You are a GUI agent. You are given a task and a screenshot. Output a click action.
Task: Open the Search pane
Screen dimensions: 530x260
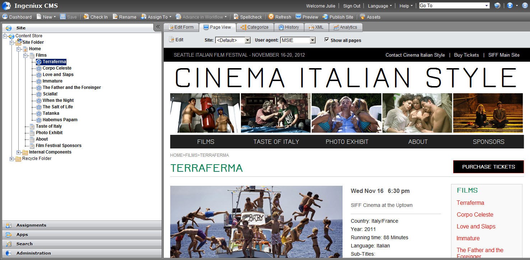[82, 244]
